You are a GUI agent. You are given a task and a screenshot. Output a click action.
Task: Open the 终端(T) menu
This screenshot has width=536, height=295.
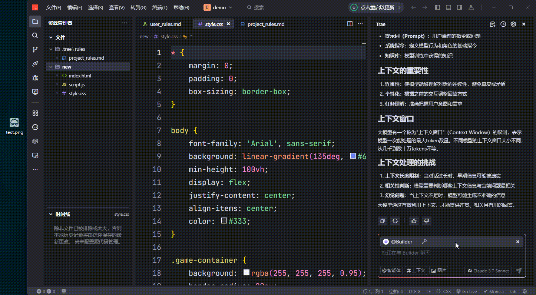coord(160,7)
